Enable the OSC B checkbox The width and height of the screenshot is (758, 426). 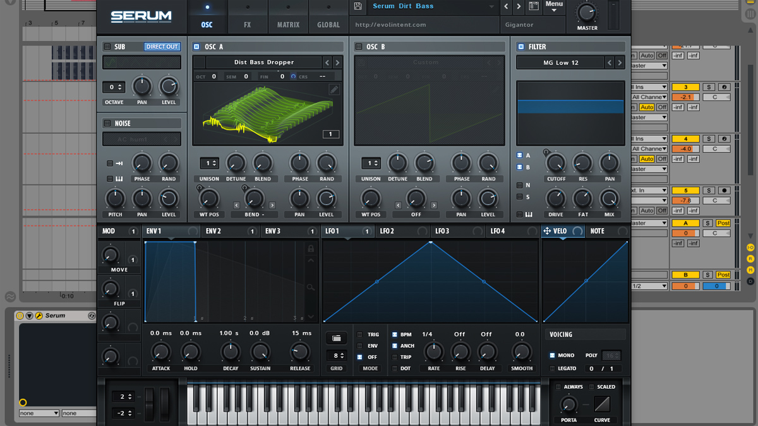(359, 47)
